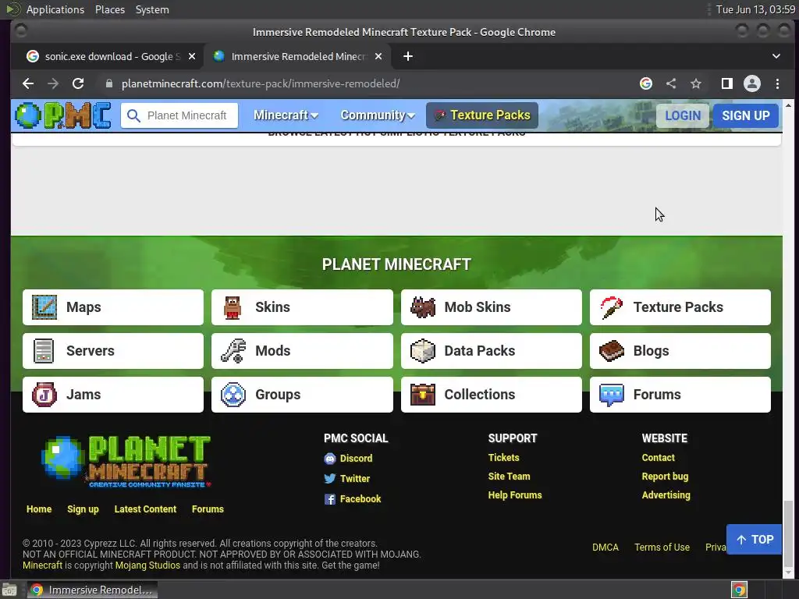Click the Texture Packs paintbrush icon in footer

612,307
